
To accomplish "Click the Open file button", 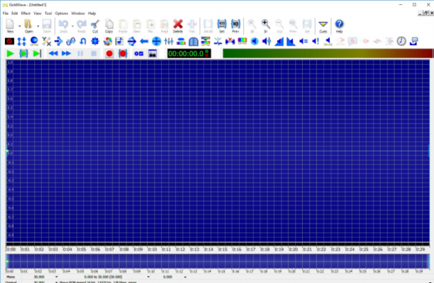I will [x=29, y=26].
